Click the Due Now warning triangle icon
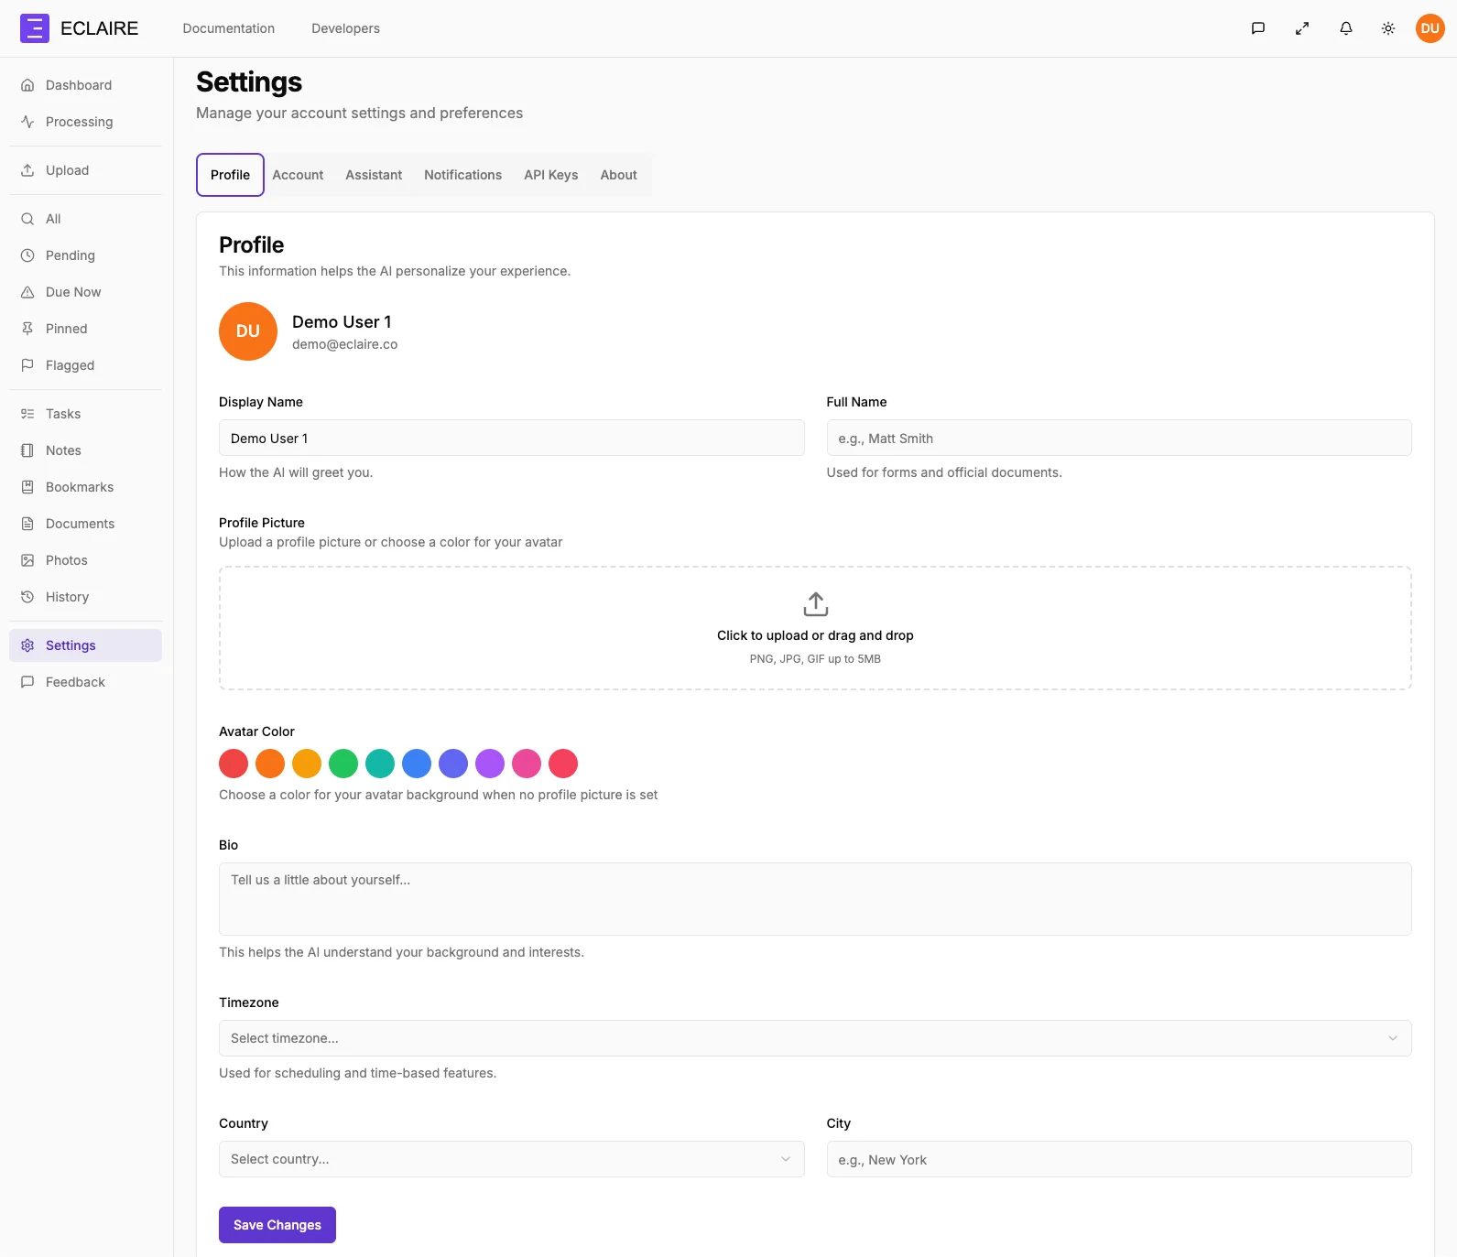1457x1257 pixels. point(27,292)
